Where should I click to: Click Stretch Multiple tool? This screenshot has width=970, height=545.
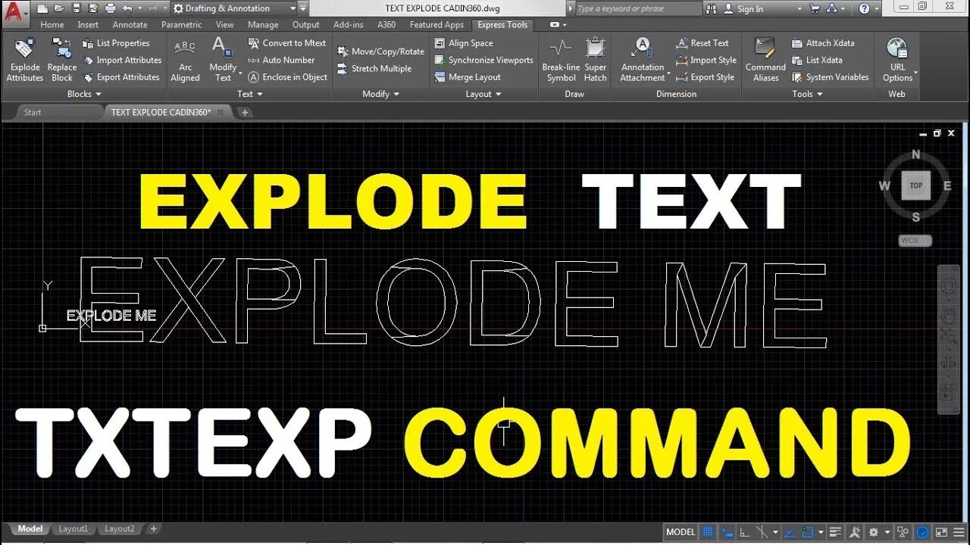pyautogui.click(x=374, y=68)
